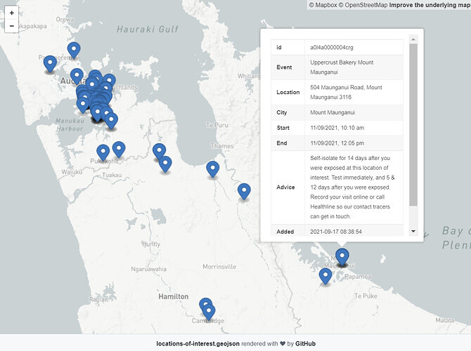Image resolution: width=471 pixels, height=351 pixels.
Task: Select the marker directly south of Thames
Action: 212,168
